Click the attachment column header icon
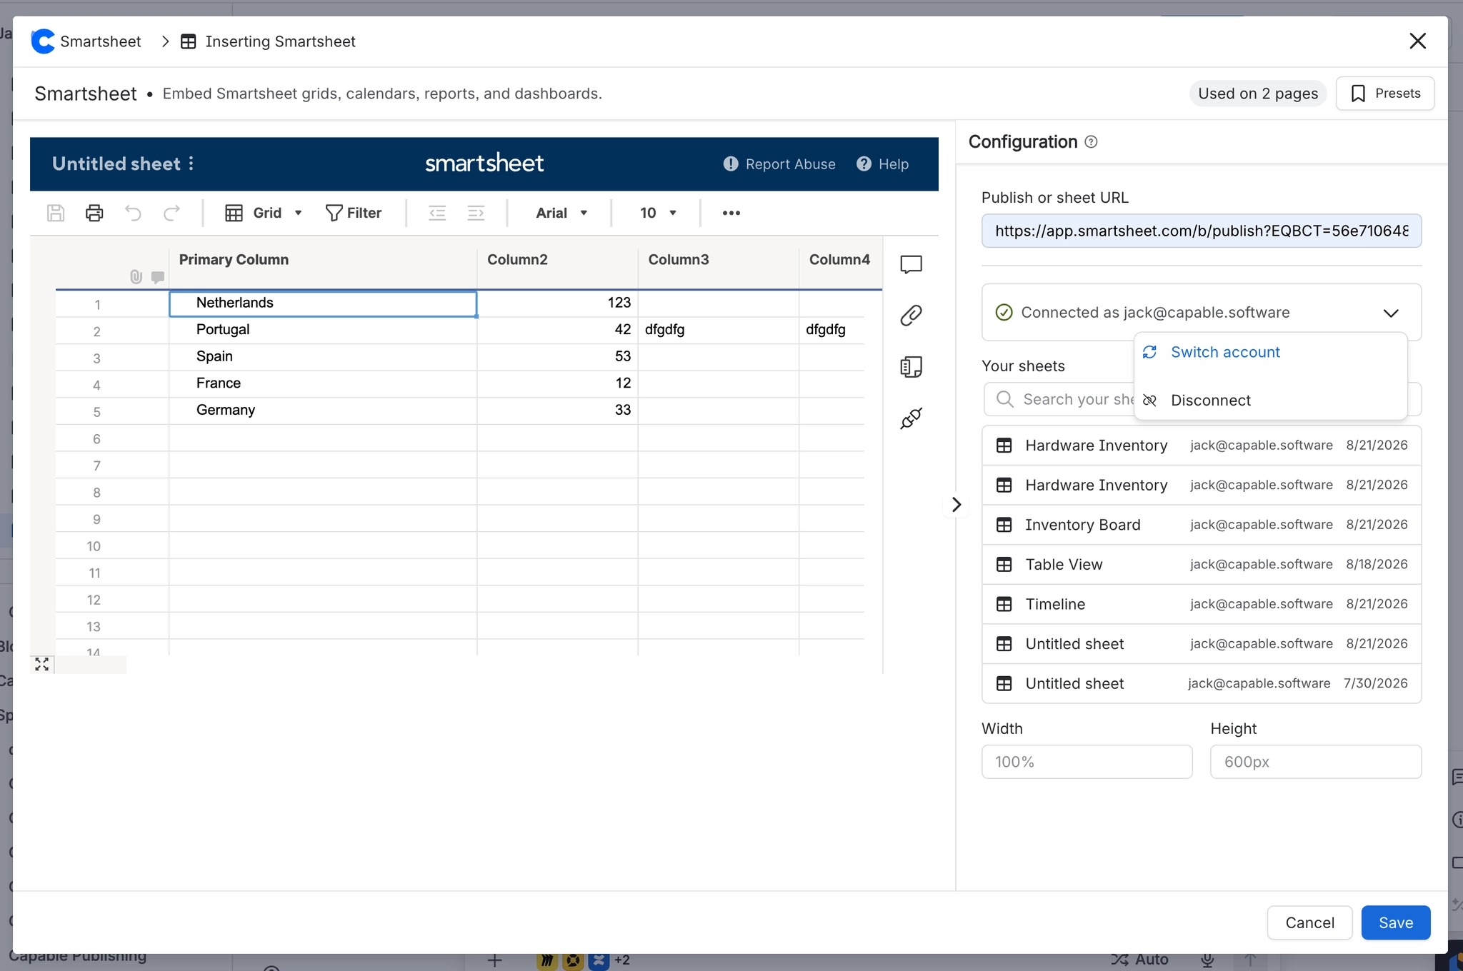 pyautogui.click(x=136, y=277)
